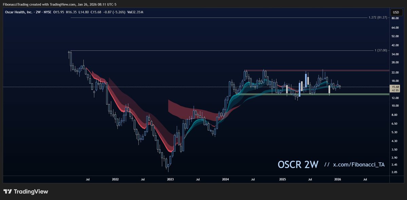Click the L14.80 low value in header
Image resolution: width=407 pixels, height=200 pixels.
[x=83, y=12]
